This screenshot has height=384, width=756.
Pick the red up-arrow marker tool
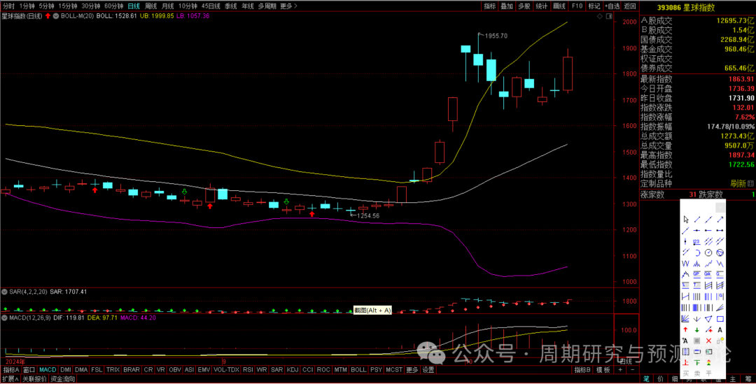686,329
